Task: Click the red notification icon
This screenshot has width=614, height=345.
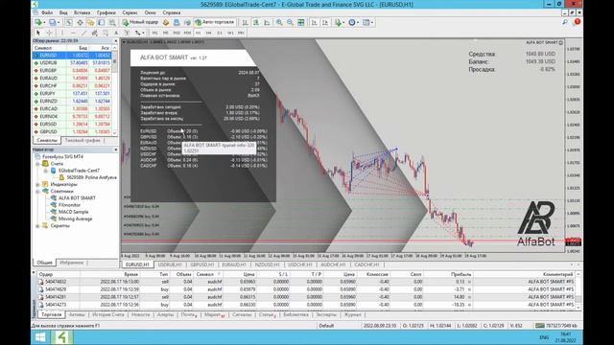Action: [x=577, y=22]
